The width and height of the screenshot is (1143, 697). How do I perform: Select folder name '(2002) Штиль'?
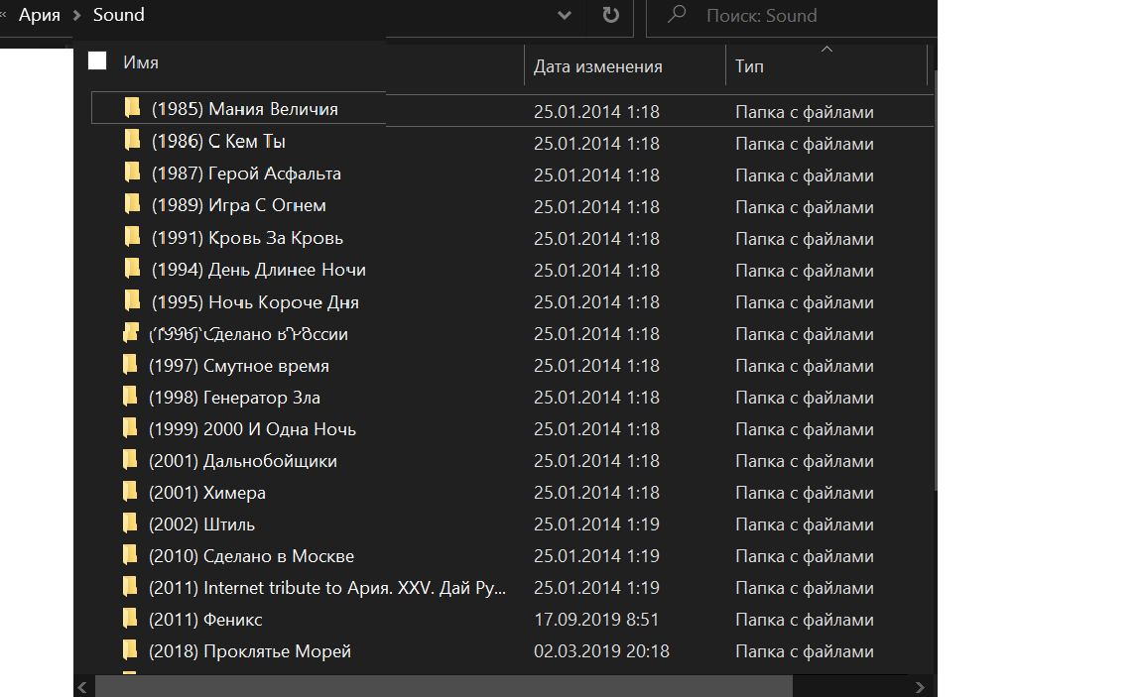[x=202, y=524]
